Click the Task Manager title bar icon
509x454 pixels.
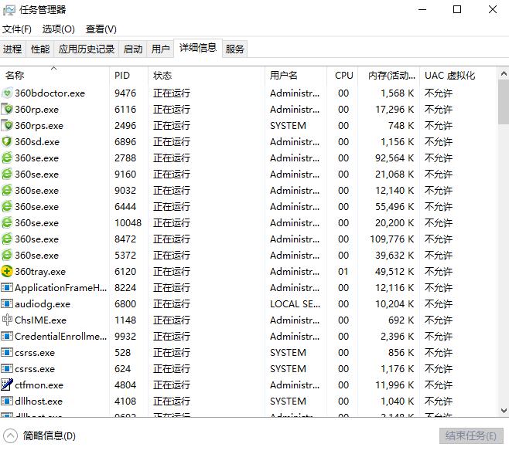click(x=9, y=10)
